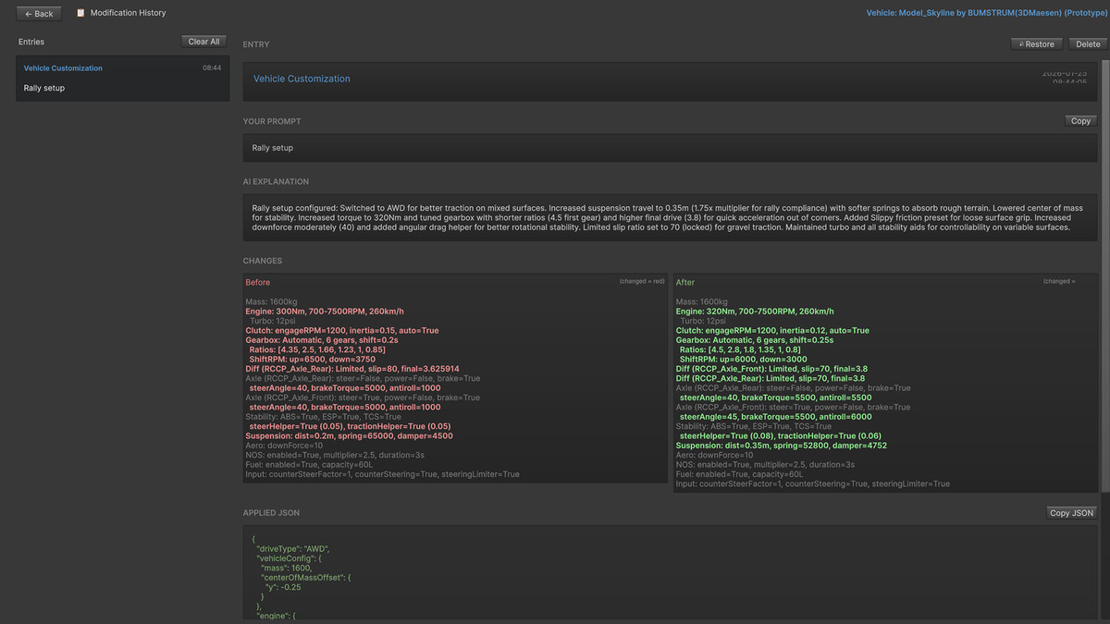Click the 08:44 timestamp on entry
The image size is (1110, 624).
click(x=212, y=68)
